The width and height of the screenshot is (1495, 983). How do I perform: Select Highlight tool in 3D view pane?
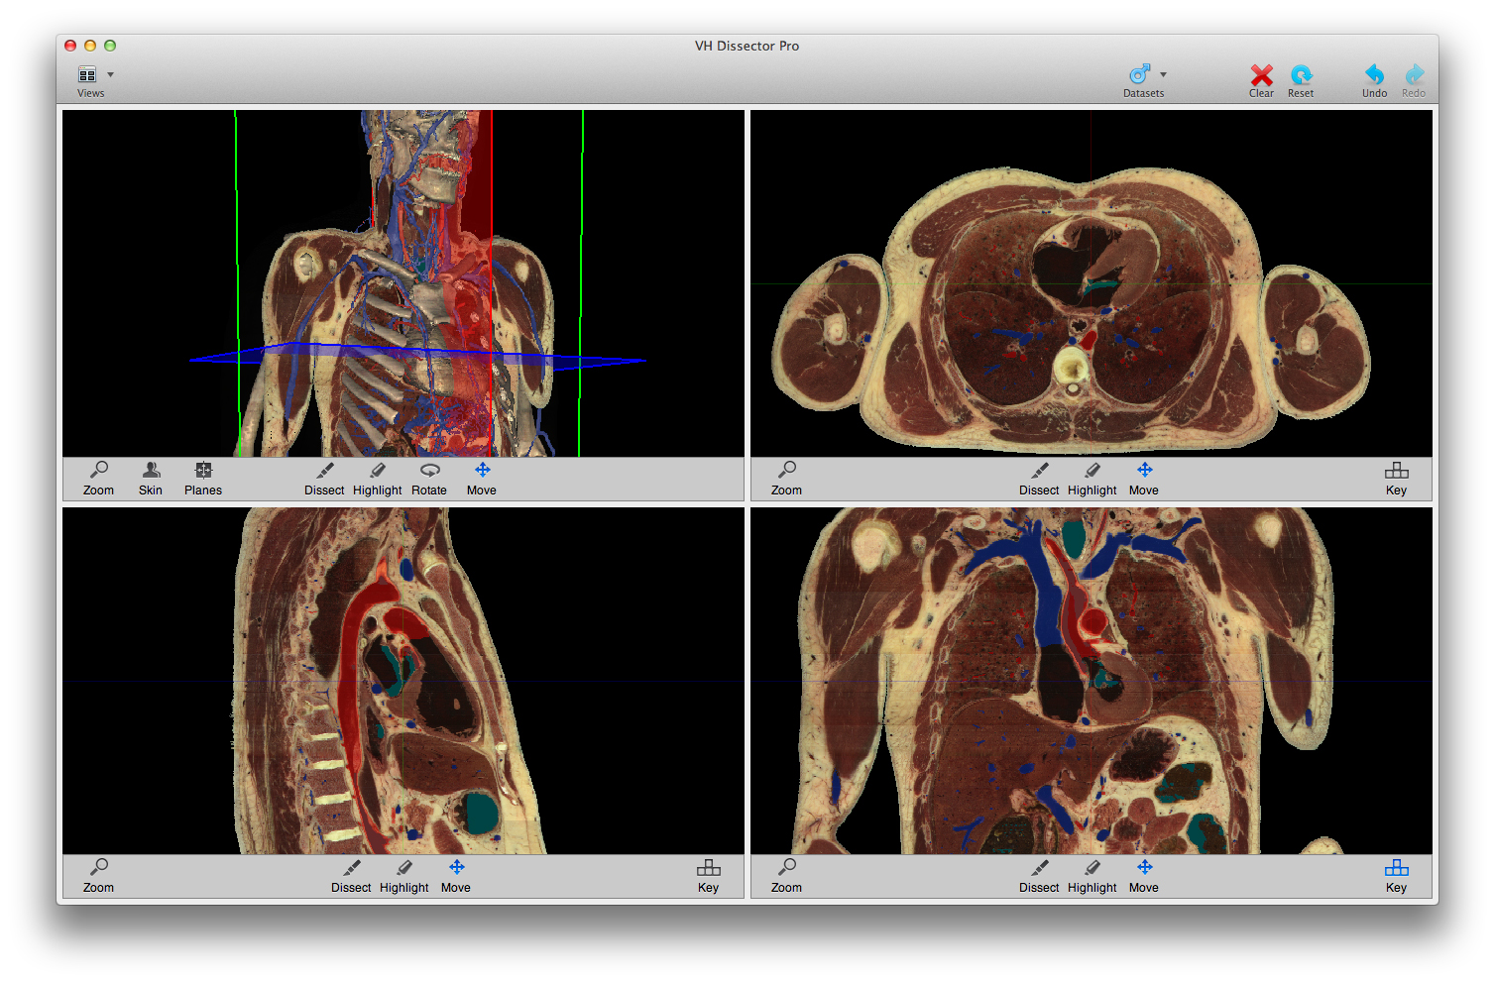click(x=378, y=478)
